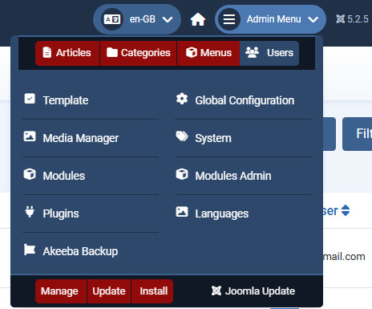Open the Joomla Update link
This screenshot has width=372, height=309.
[253, 291]
